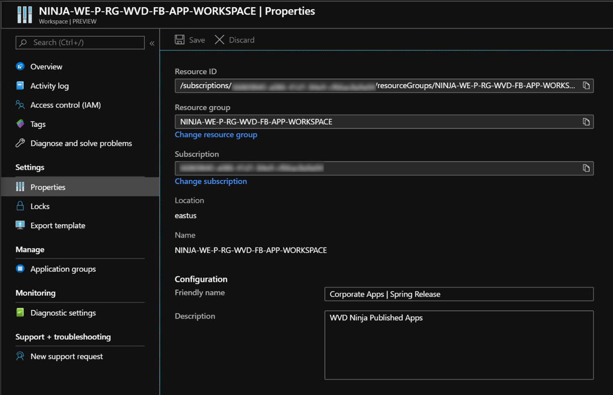
Task: Click the Application groups icon
Action: point(20,269)
